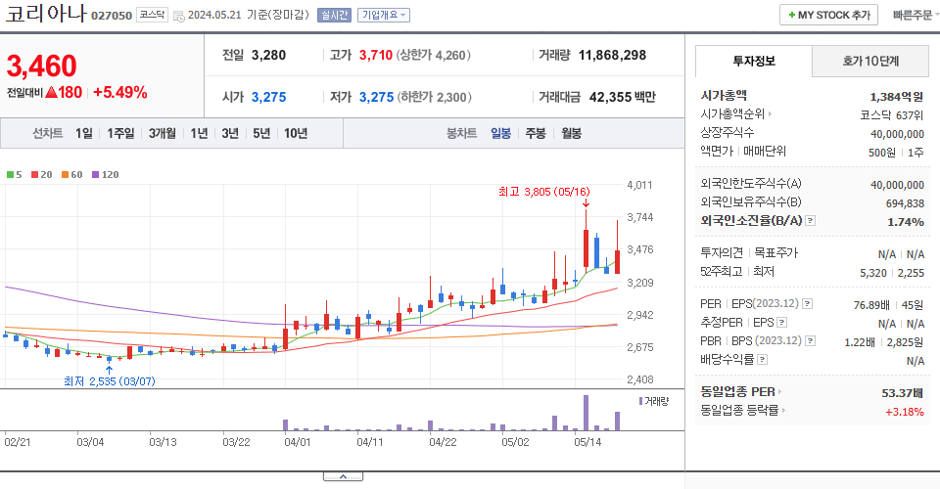This screenshot has height=489, width=940.
Task: Click the 외국인소진율 value 1.74%
Action: point(906,222)
